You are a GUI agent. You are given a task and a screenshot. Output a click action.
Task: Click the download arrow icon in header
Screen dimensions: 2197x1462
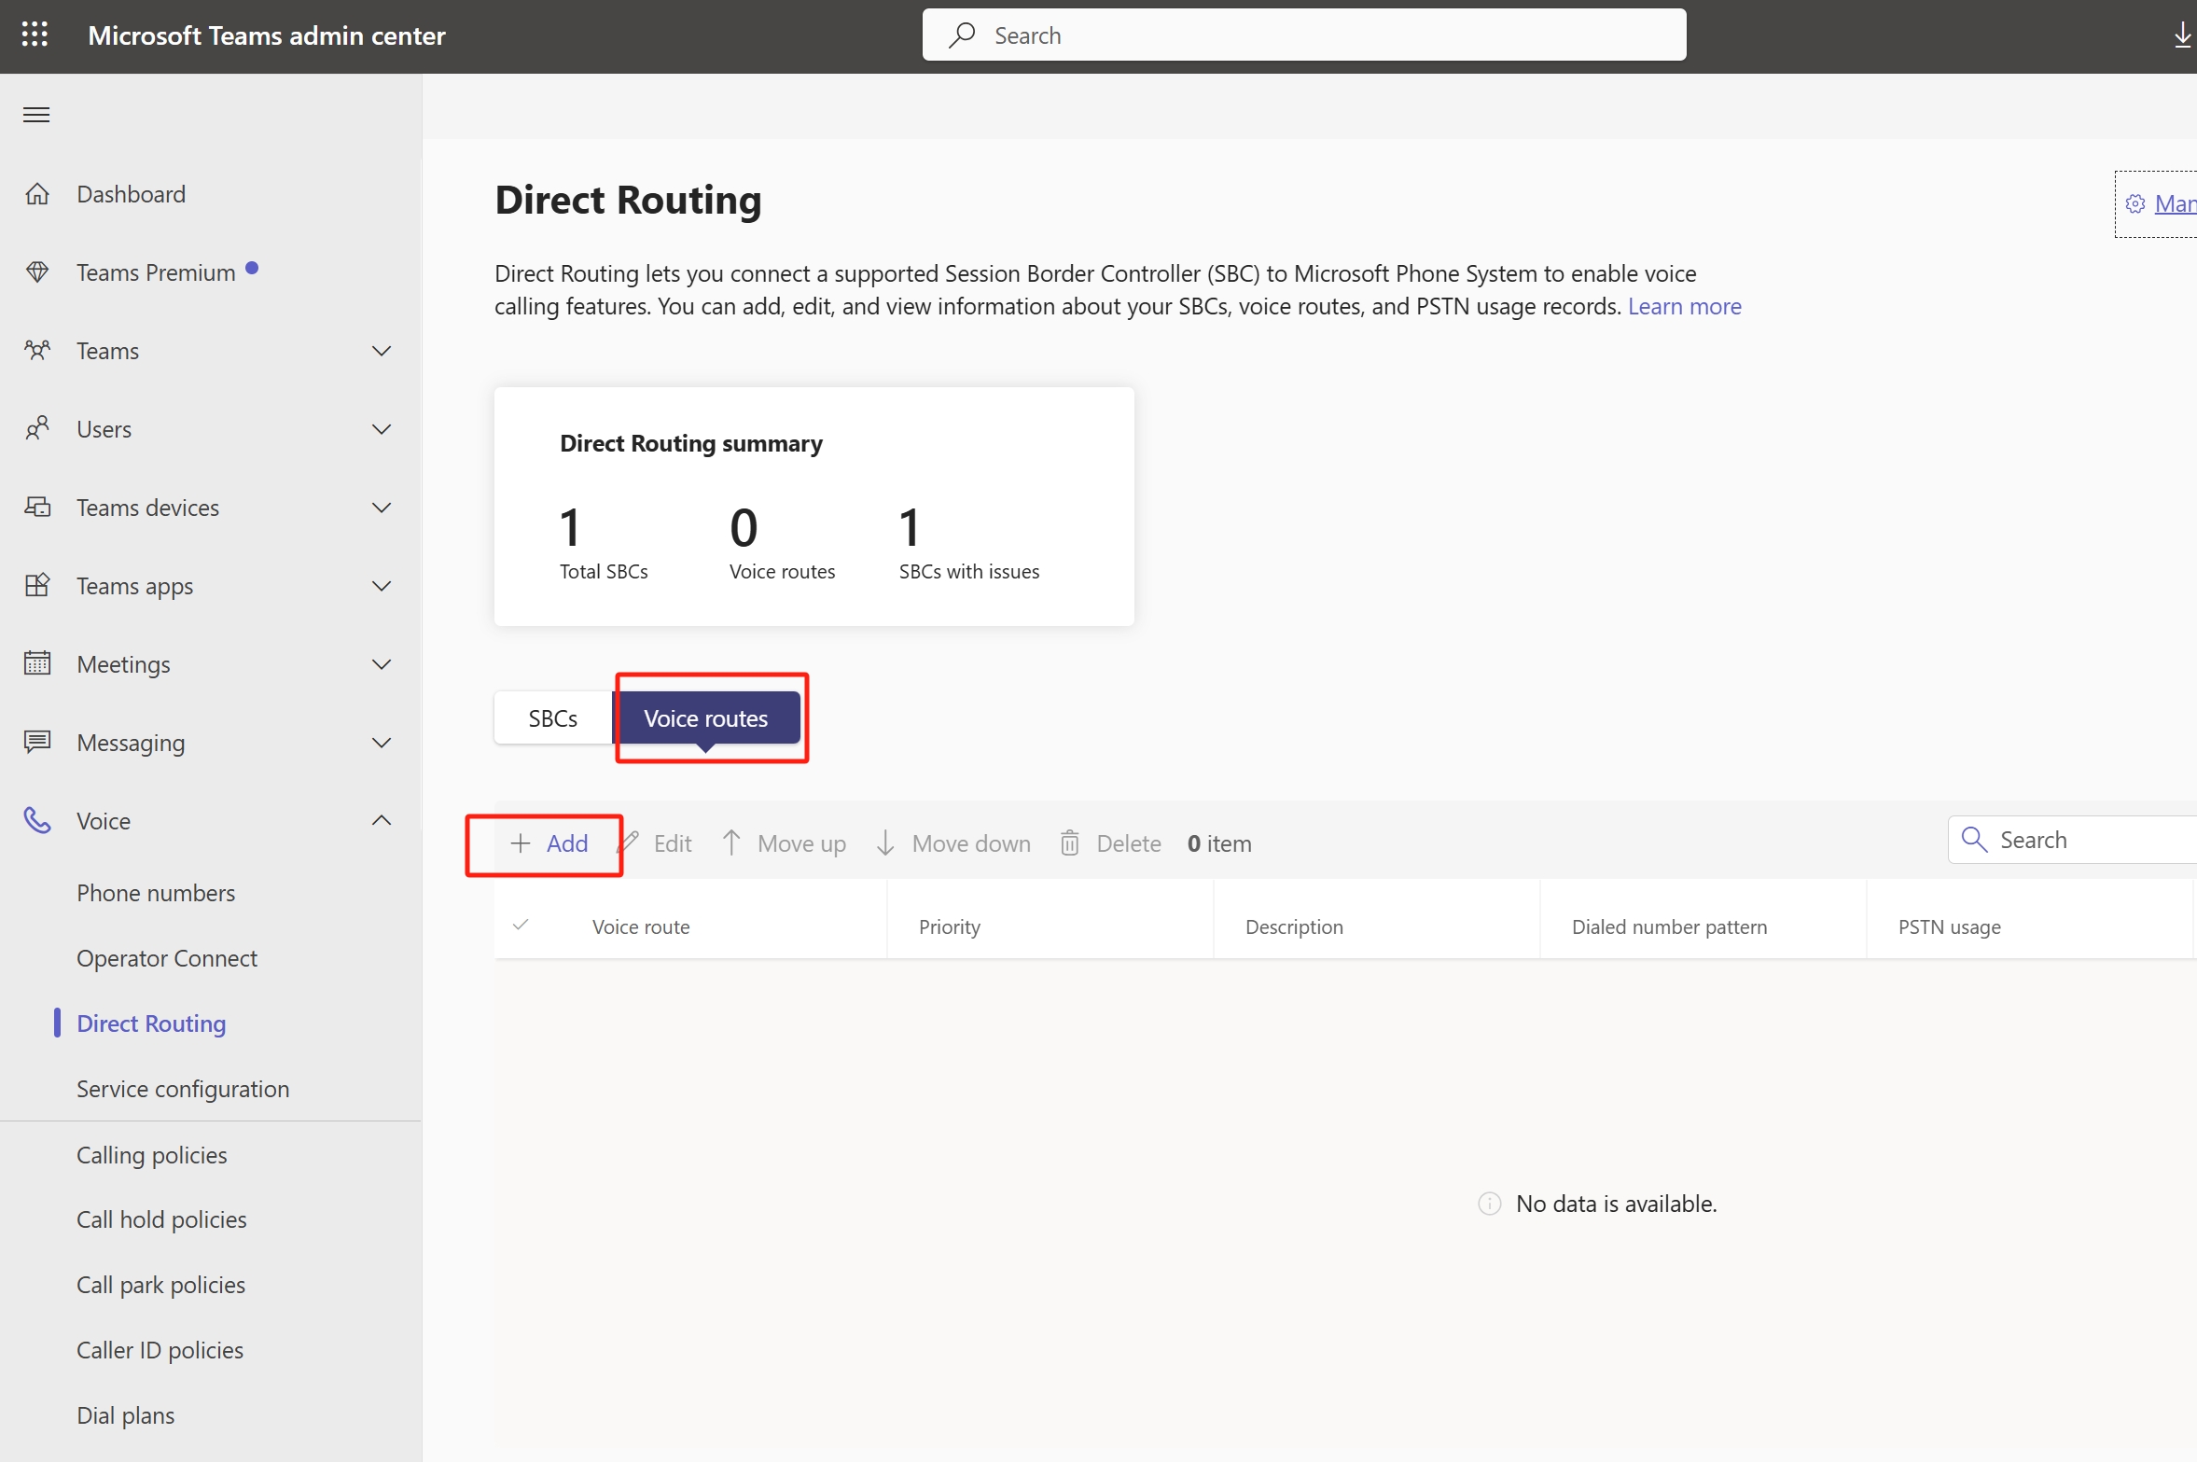(2182, 35)
